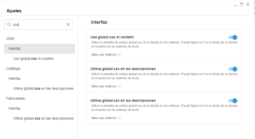Maximize the Ajustes window
Screen dimensions: 255x139
tap(241, 4)
